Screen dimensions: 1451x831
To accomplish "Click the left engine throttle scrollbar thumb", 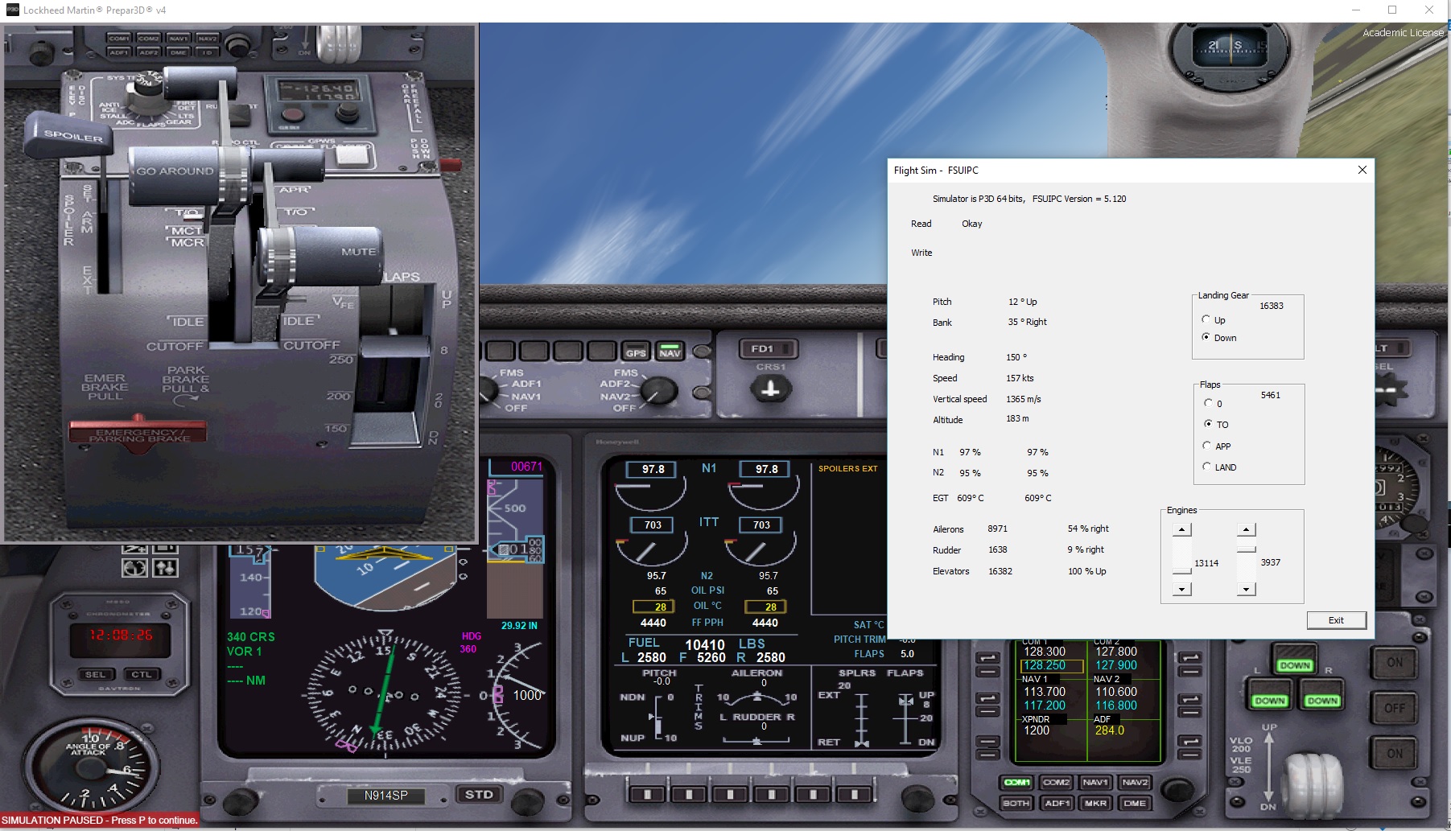I will coord(1181,571).
